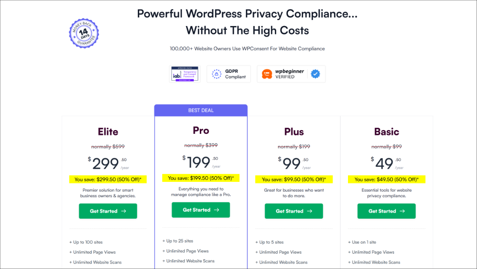The width and height of the screenshot is (477, 269).
Task: Click the $99.50 per year price on Plus
Action: pyautogui.click(x=293, y=163)
